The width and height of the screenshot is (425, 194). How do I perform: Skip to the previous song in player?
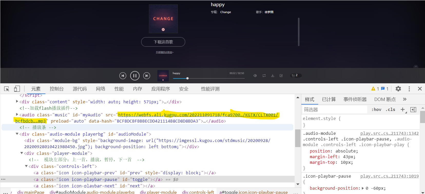(123, 76)
